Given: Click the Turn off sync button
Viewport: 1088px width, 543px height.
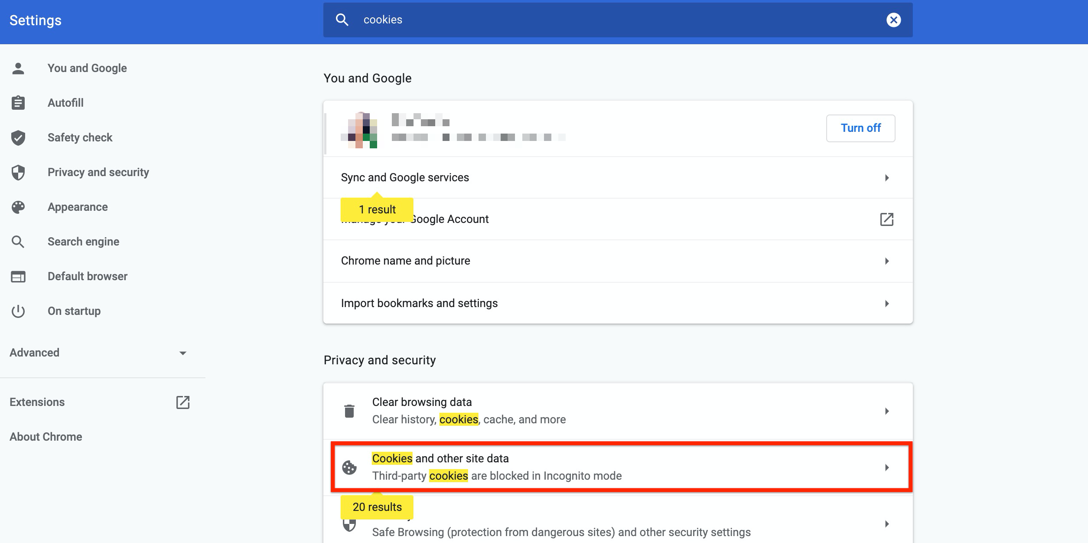Looking at the screenshot, I should [x=860, y=128].
